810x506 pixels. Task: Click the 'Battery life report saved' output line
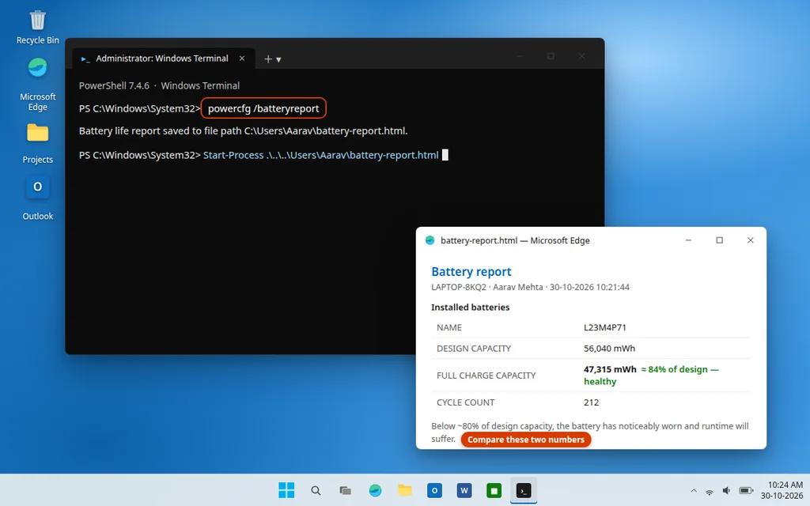244,130
